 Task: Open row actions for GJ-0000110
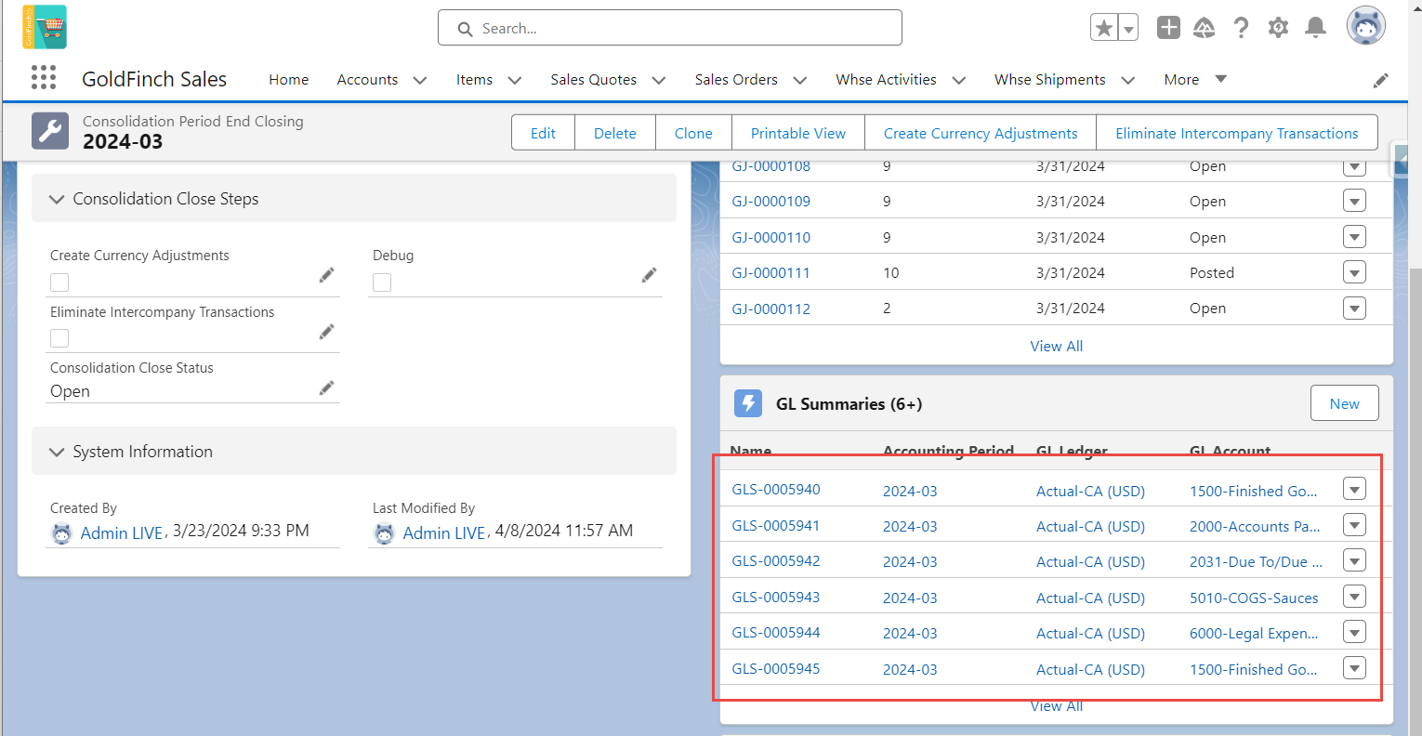[x=1354, y=237]
